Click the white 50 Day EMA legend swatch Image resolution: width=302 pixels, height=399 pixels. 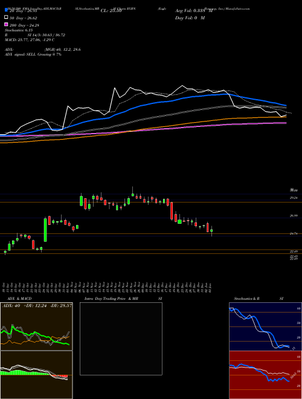click(6, 18)
